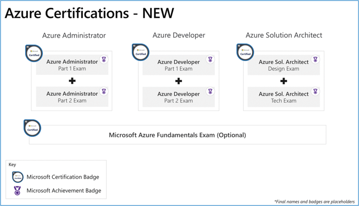The height and width of the screenshot is (206, 359).
Task: Click the certification badge icon in Key legend
Action: click(x=18, y=177)
